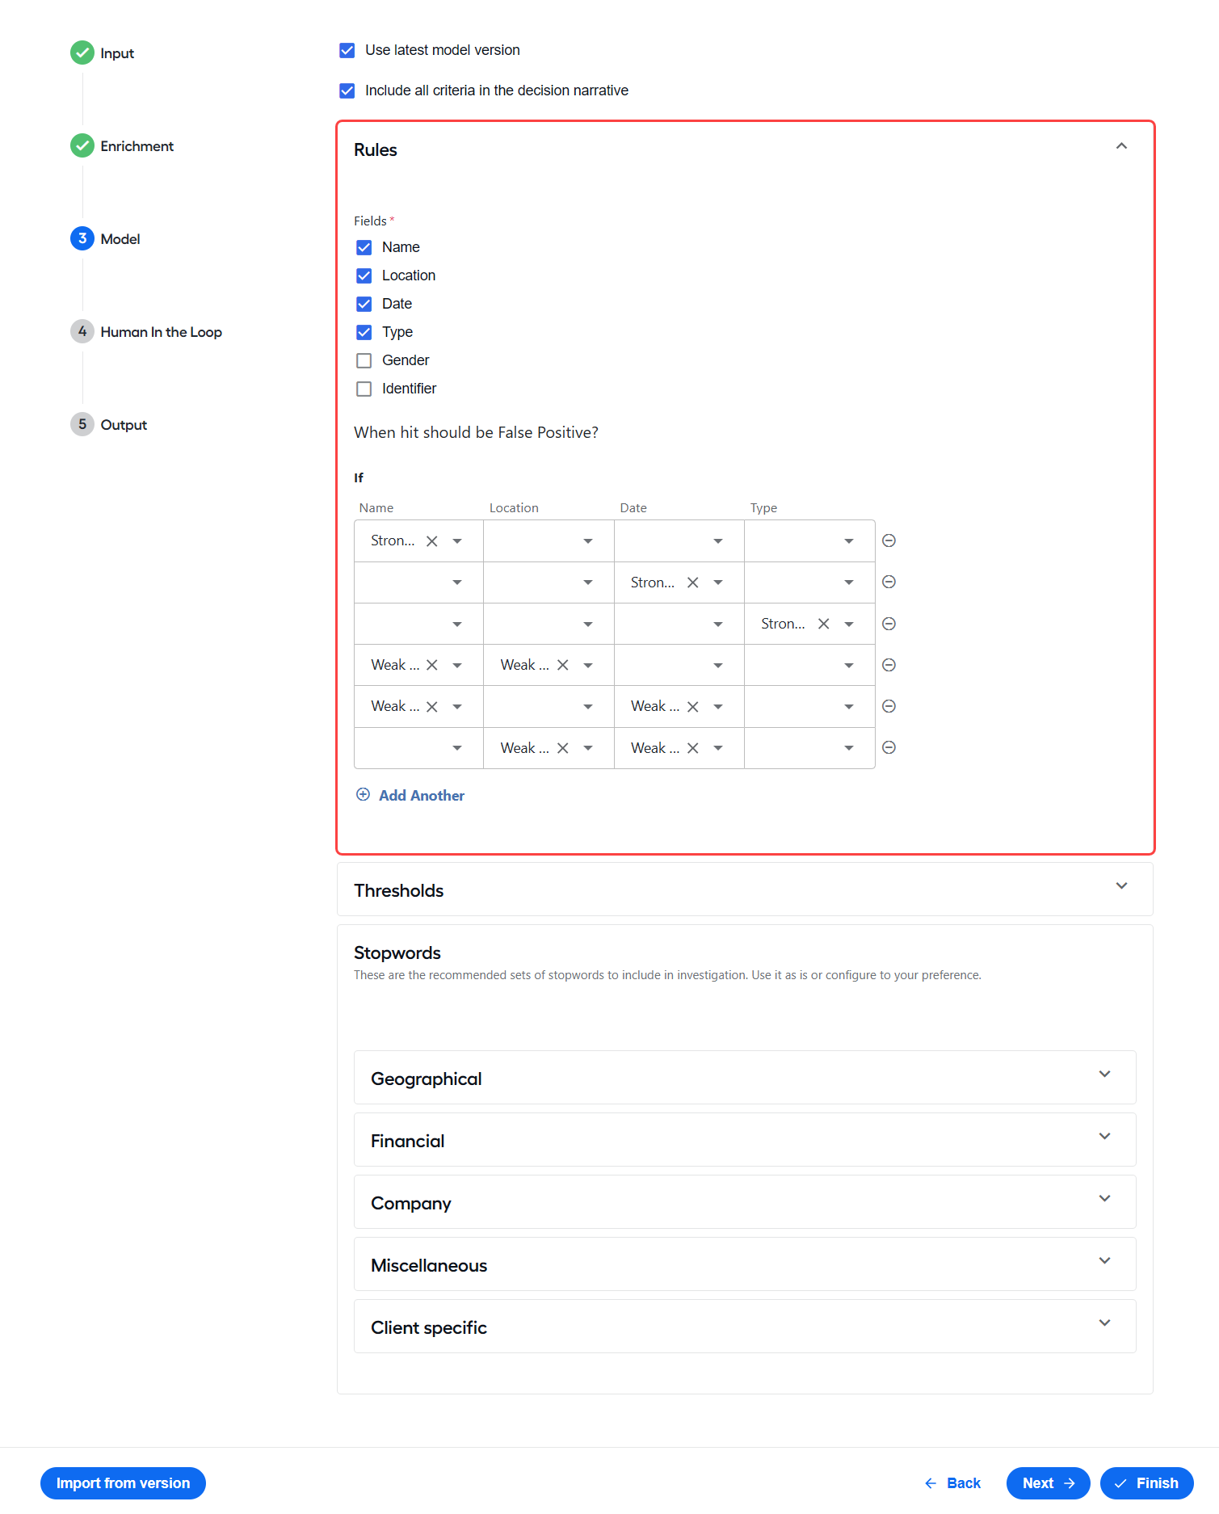Expand the Client specific stopwords panel
Screen dimensions: 1219x1514
click(745, 1327)
